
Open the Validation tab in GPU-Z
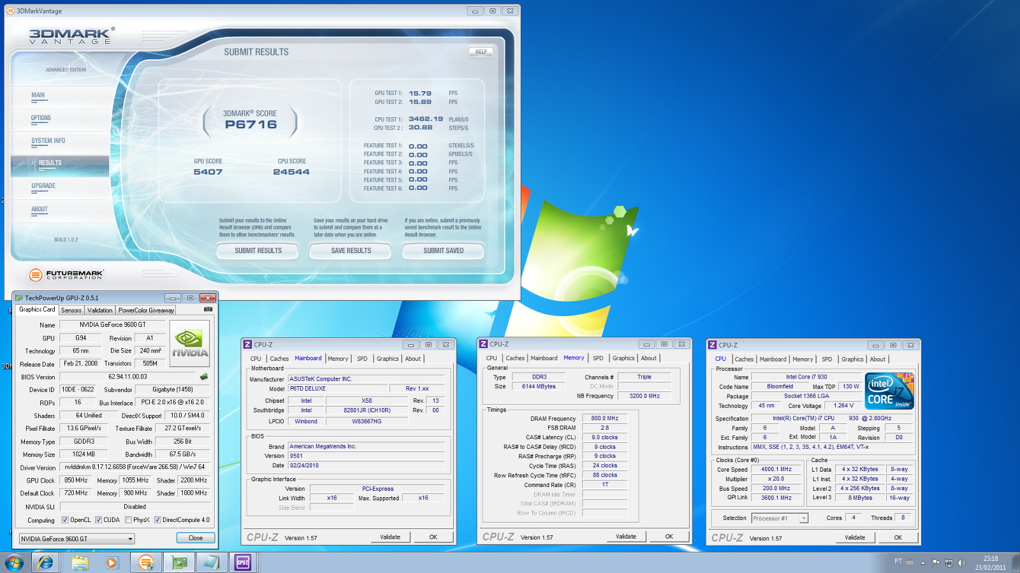(99, 310)
